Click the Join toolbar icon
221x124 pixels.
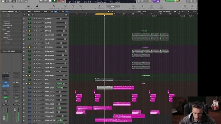(73, 6)
